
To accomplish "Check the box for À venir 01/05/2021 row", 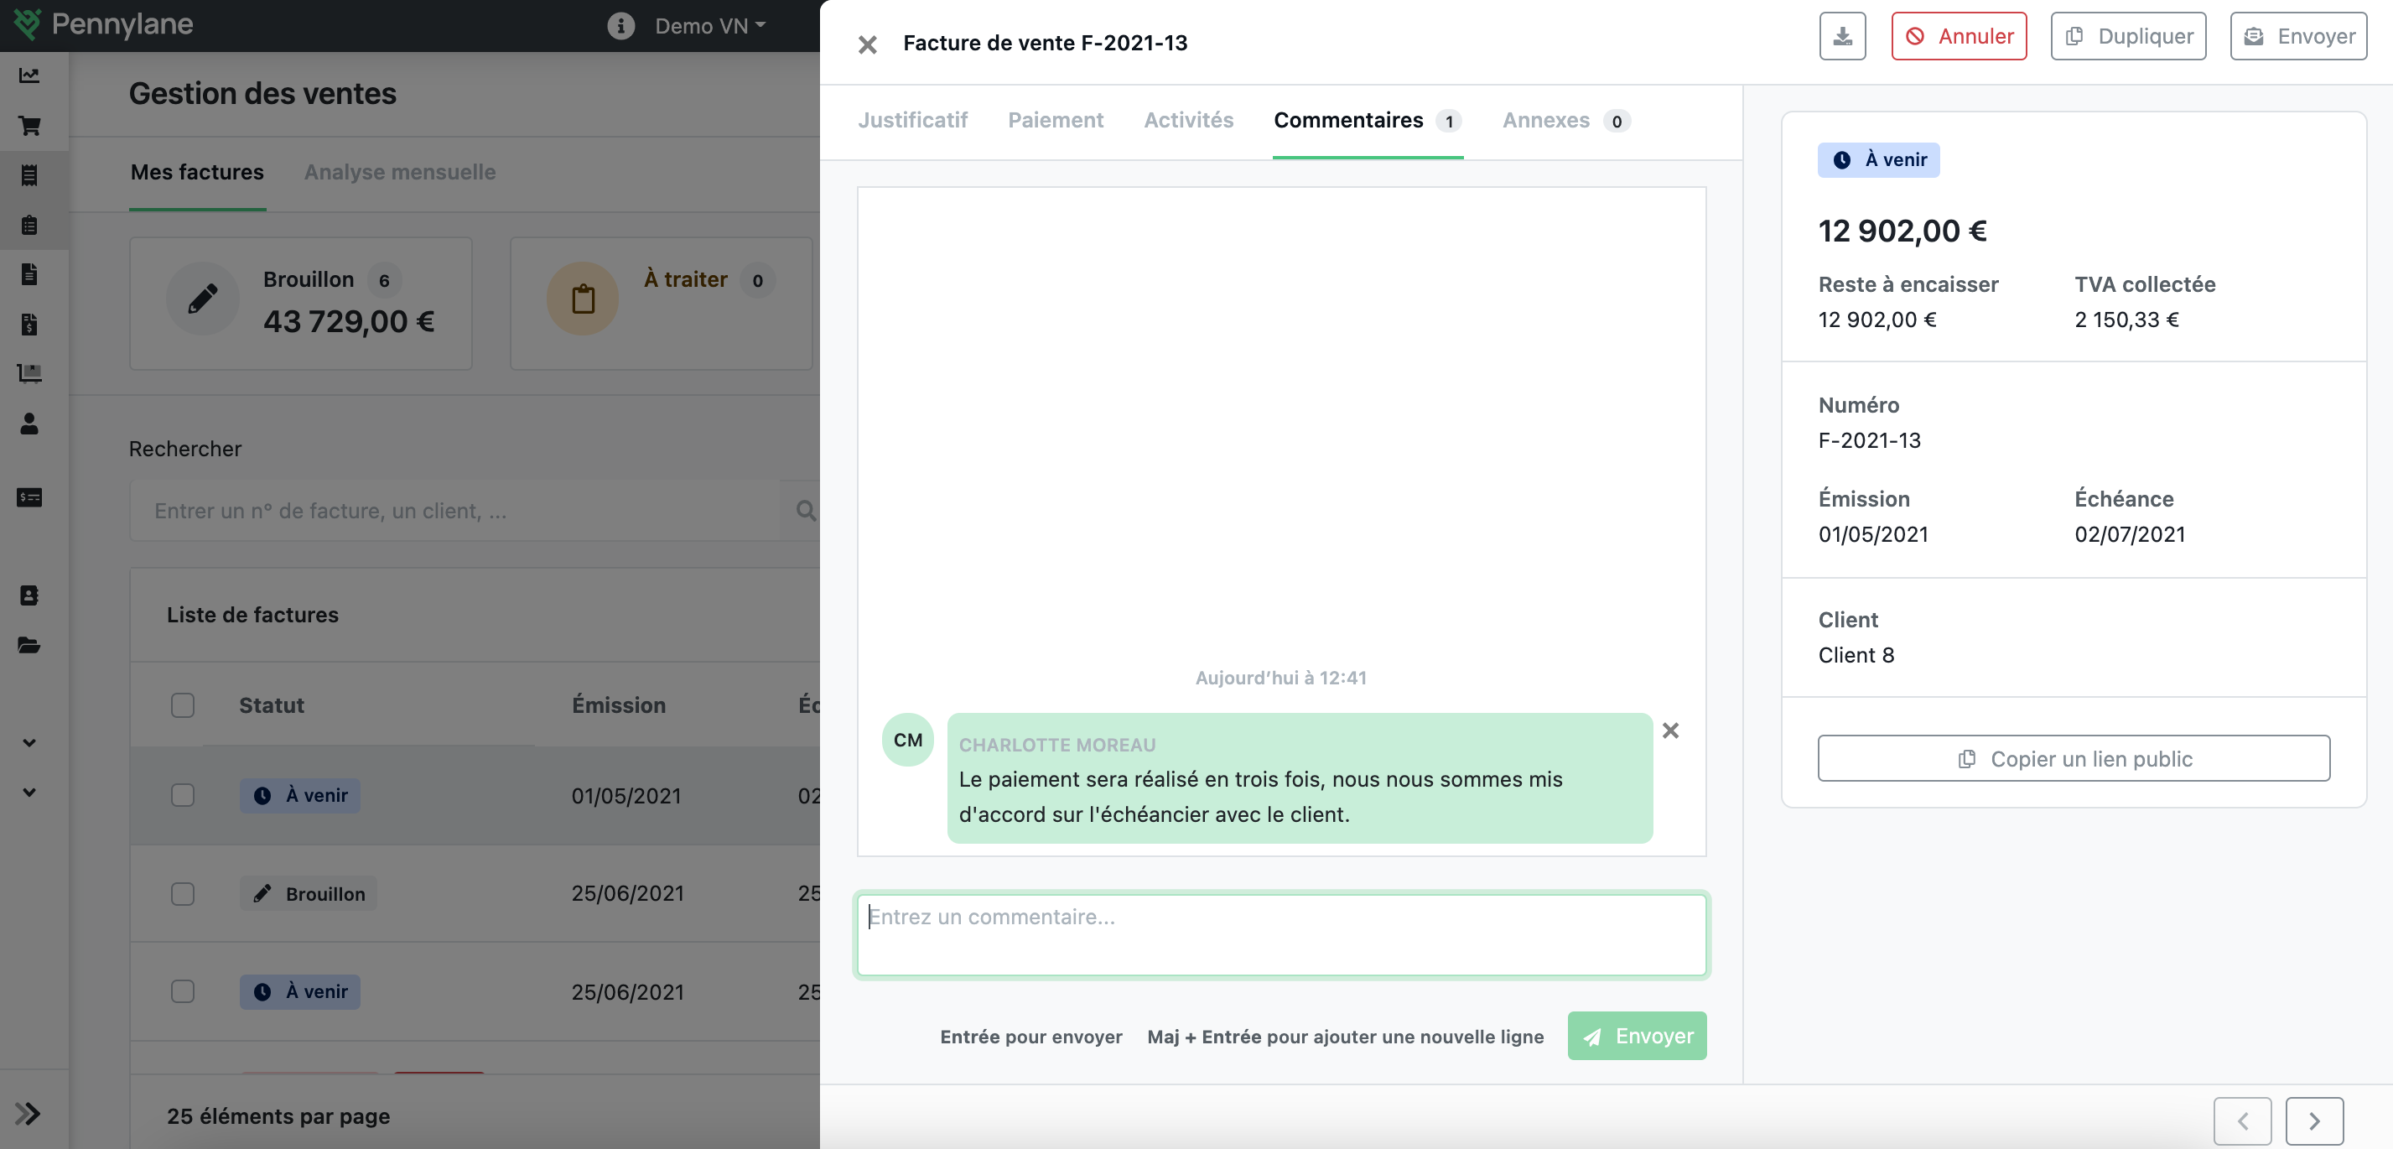I will tap(182, 795).
